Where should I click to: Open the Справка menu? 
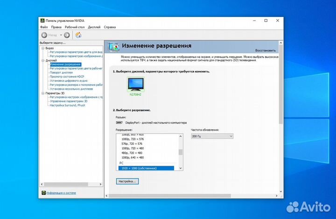(x=110, y=27)
